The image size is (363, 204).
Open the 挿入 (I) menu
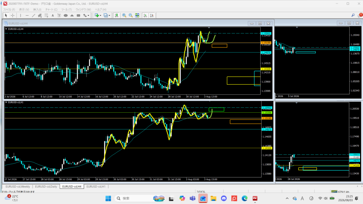coord(37,10)
